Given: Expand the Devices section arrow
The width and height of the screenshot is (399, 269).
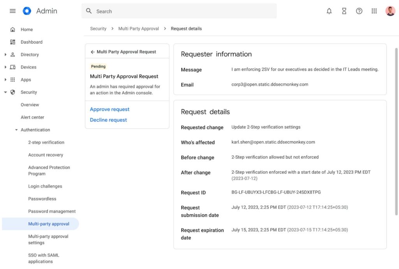Looking at the screenshot, I should click(5, 67).
